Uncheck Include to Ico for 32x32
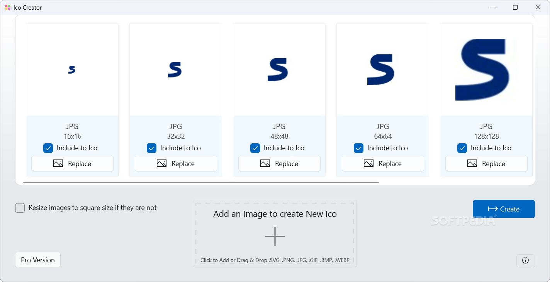 [x=152, y=148]
